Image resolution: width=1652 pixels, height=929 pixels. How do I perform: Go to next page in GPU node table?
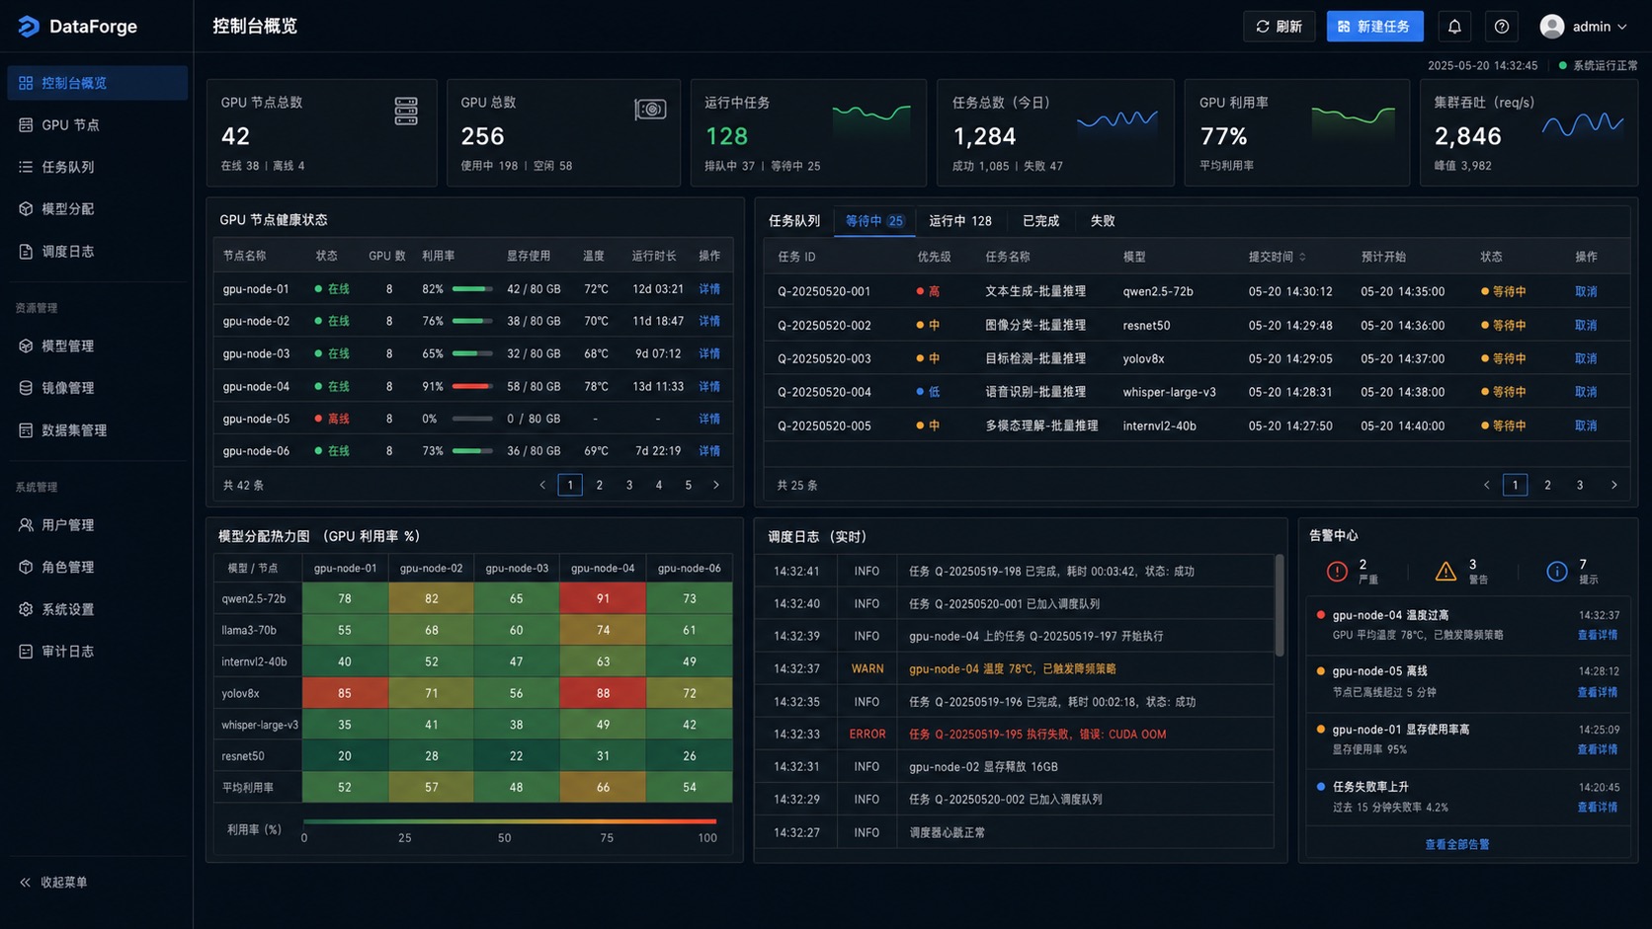point(716,485)
